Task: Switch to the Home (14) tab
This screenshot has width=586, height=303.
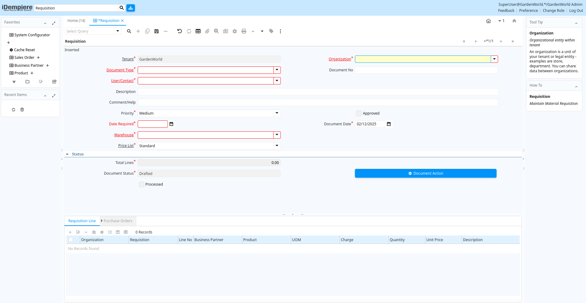Action: point(76,21)
